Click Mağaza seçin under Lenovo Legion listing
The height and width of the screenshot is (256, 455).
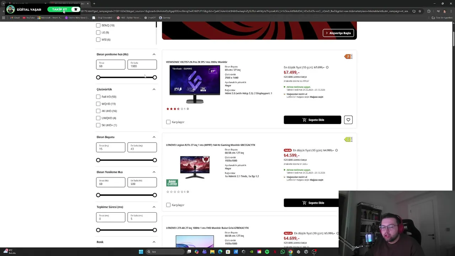pos(316,180)
